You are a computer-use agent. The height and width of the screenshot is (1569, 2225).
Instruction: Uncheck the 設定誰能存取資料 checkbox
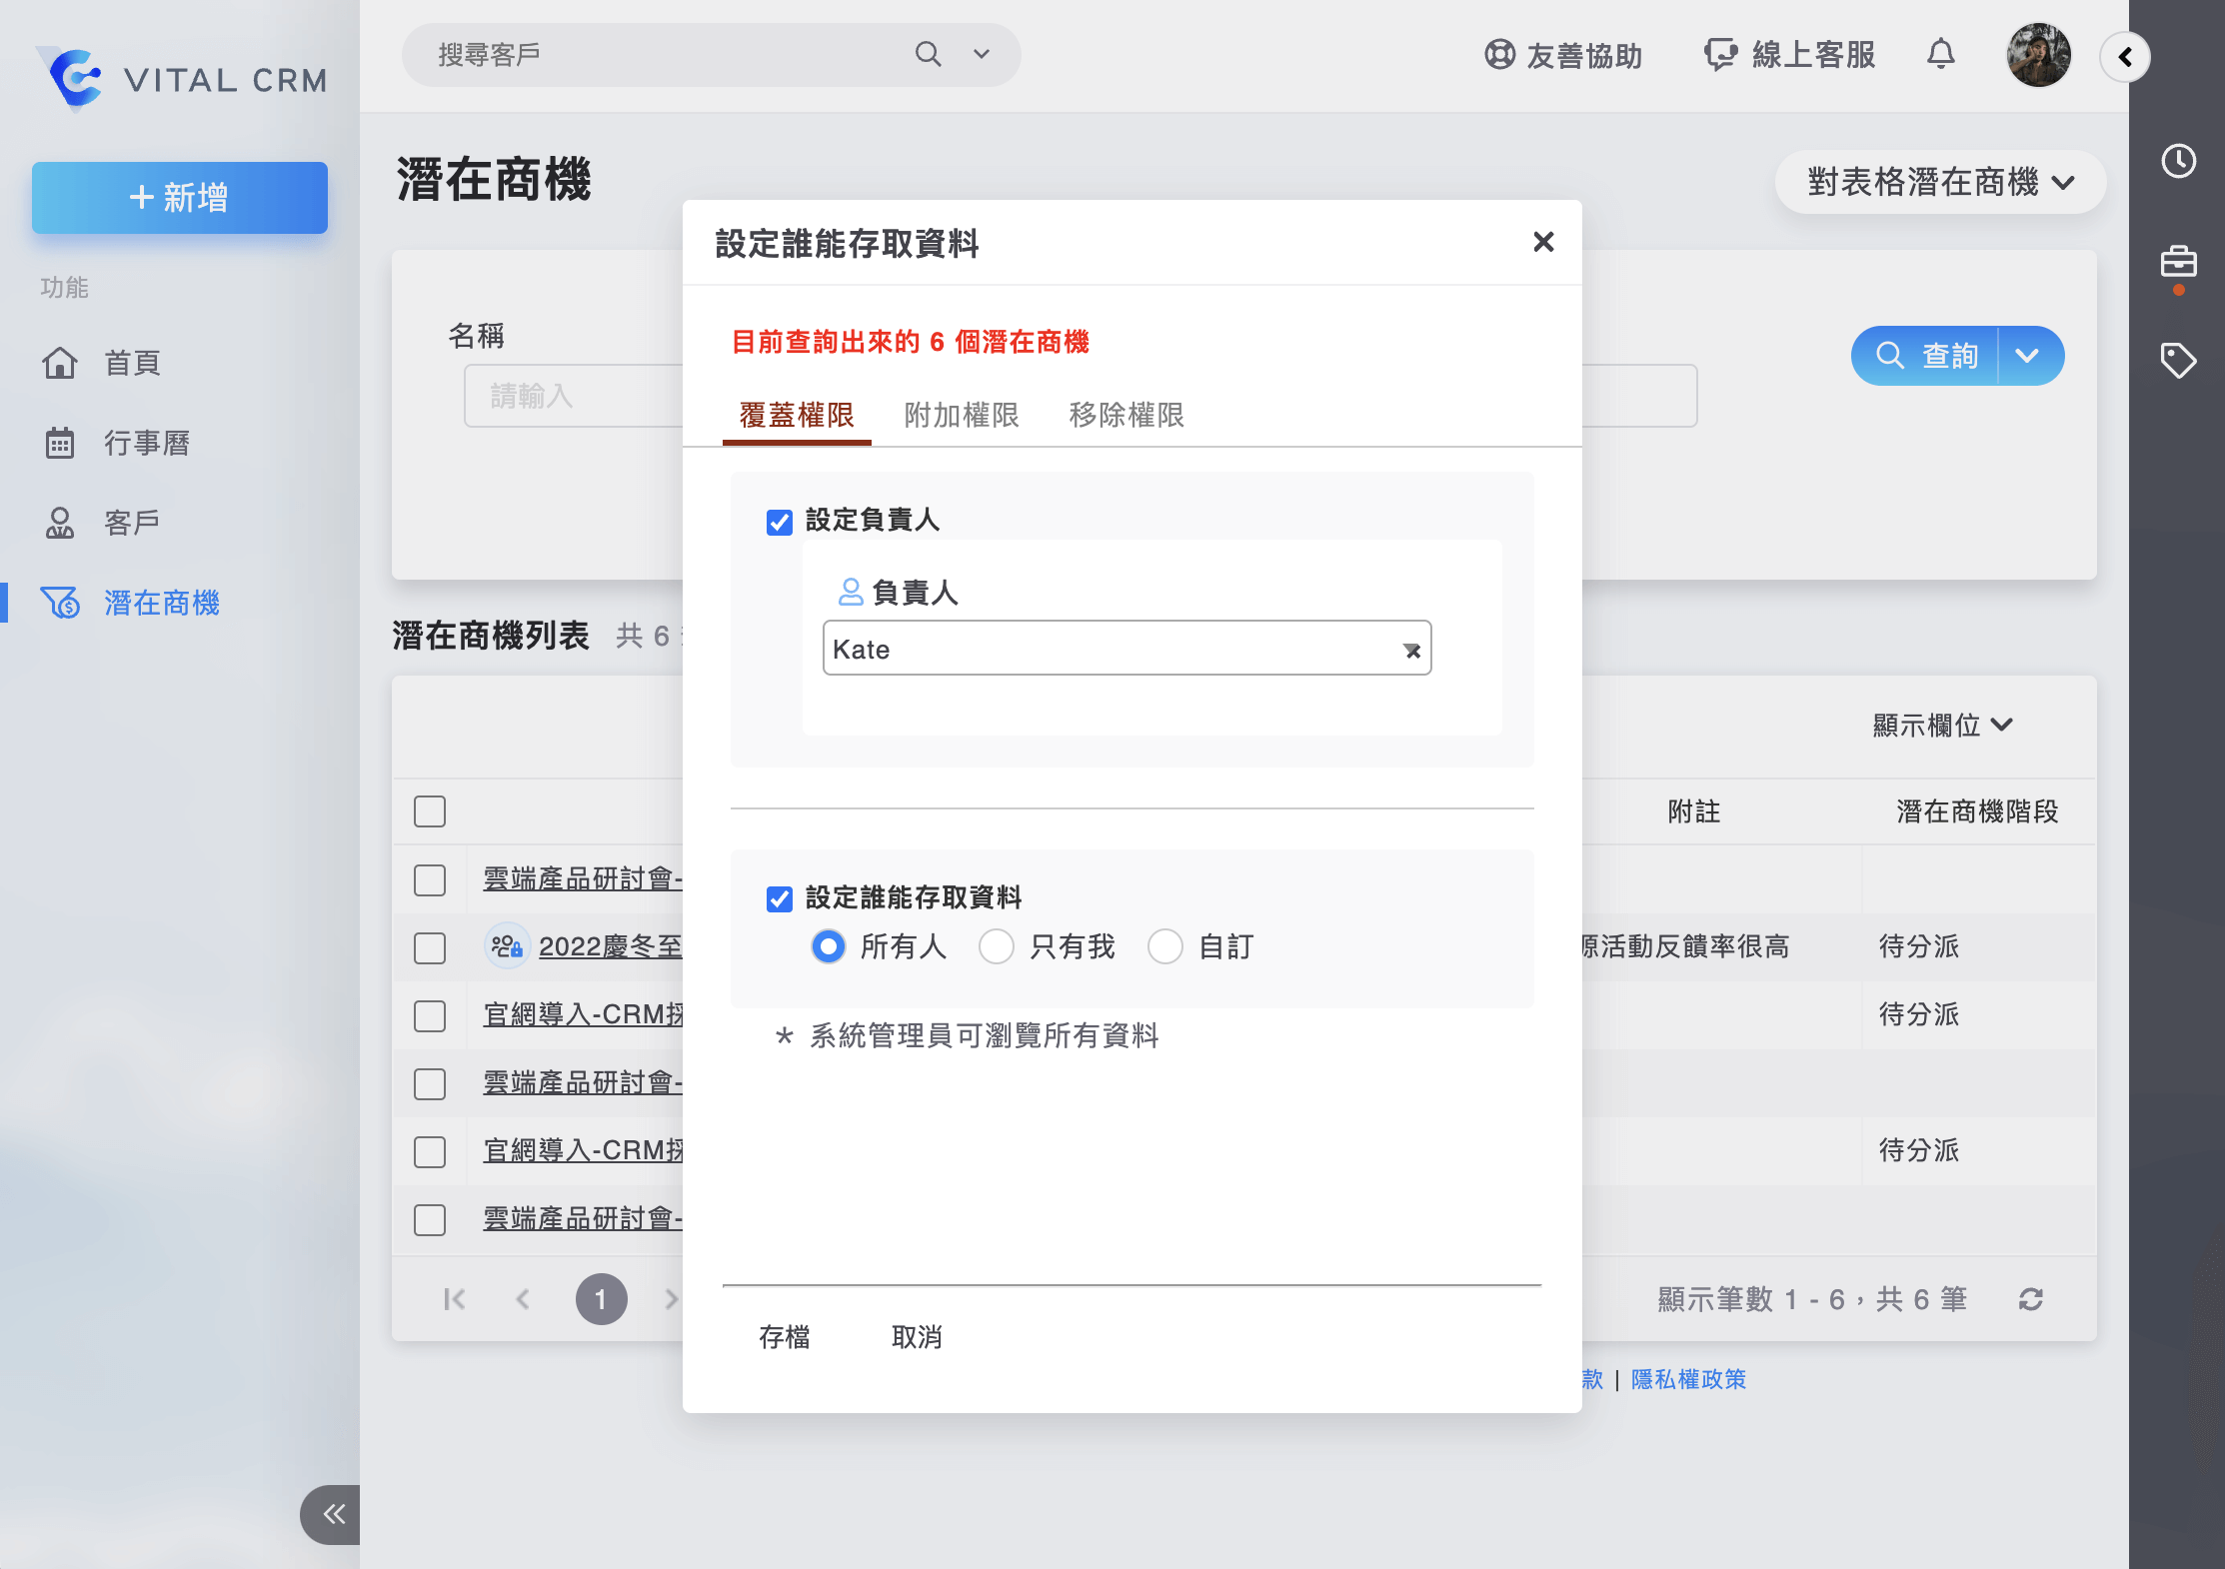(x=779, y=899)
